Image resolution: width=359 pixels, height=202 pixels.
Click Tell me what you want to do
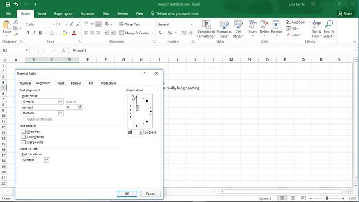point(174,13)
